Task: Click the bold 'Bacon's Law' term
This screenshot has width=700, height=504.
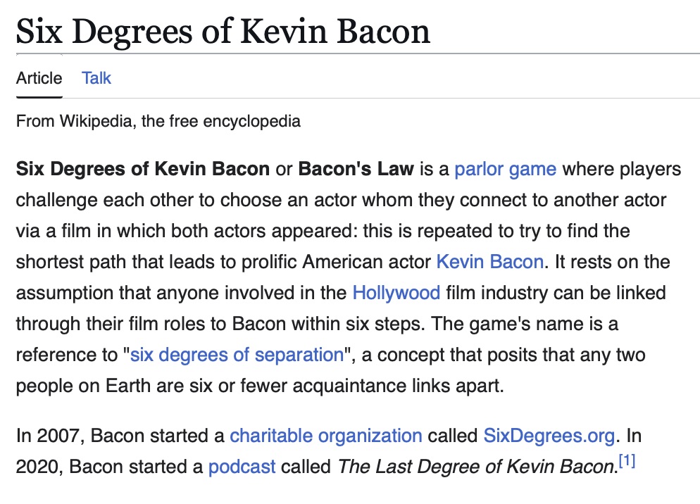Action: tap(356, 170)
